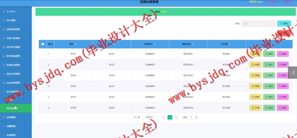Open the 10条/页 page size dropdown
The width and height of the screenshot is (297, 138).
coord(150,117)
